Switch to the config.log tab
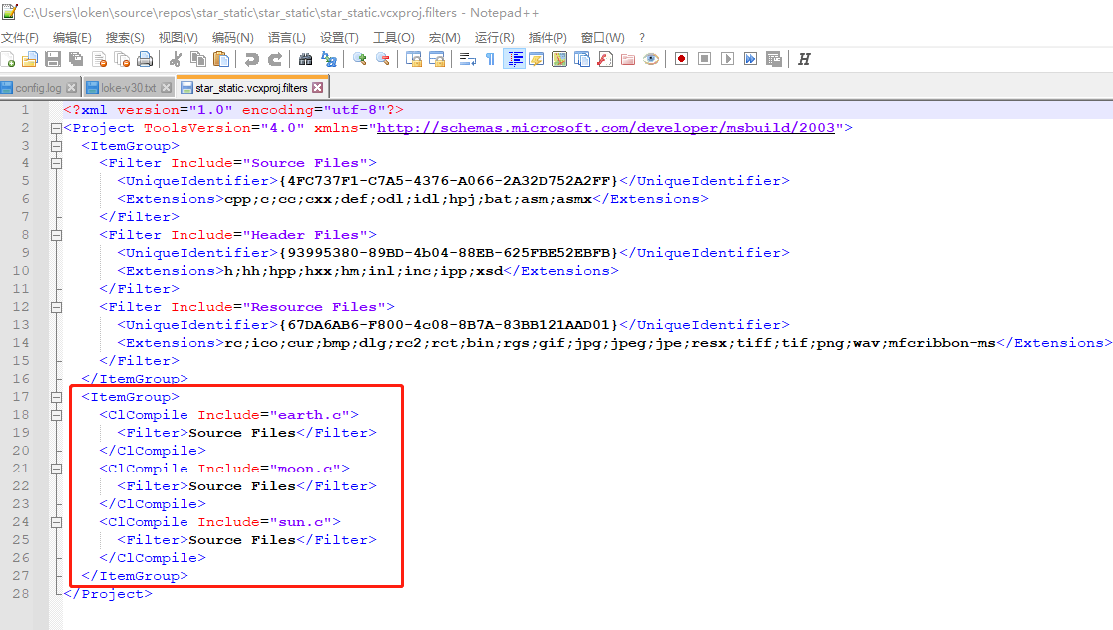The height and width of the screenshot is (630, 1113). click(38, 88)
